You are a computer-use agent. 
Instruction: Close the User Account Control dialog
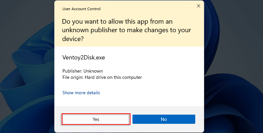click(198, 6)
